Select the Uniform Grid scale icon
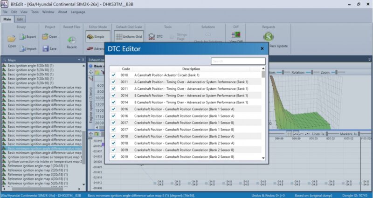 pos(119,36)
